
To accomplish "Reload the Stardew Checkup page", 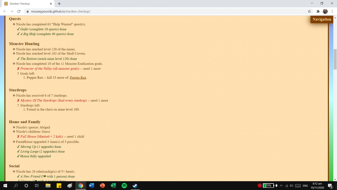I will pos(19,11).
